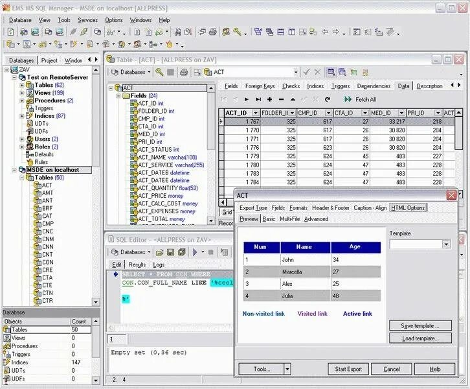Select the Indices row with count 147

click(47, 362)
